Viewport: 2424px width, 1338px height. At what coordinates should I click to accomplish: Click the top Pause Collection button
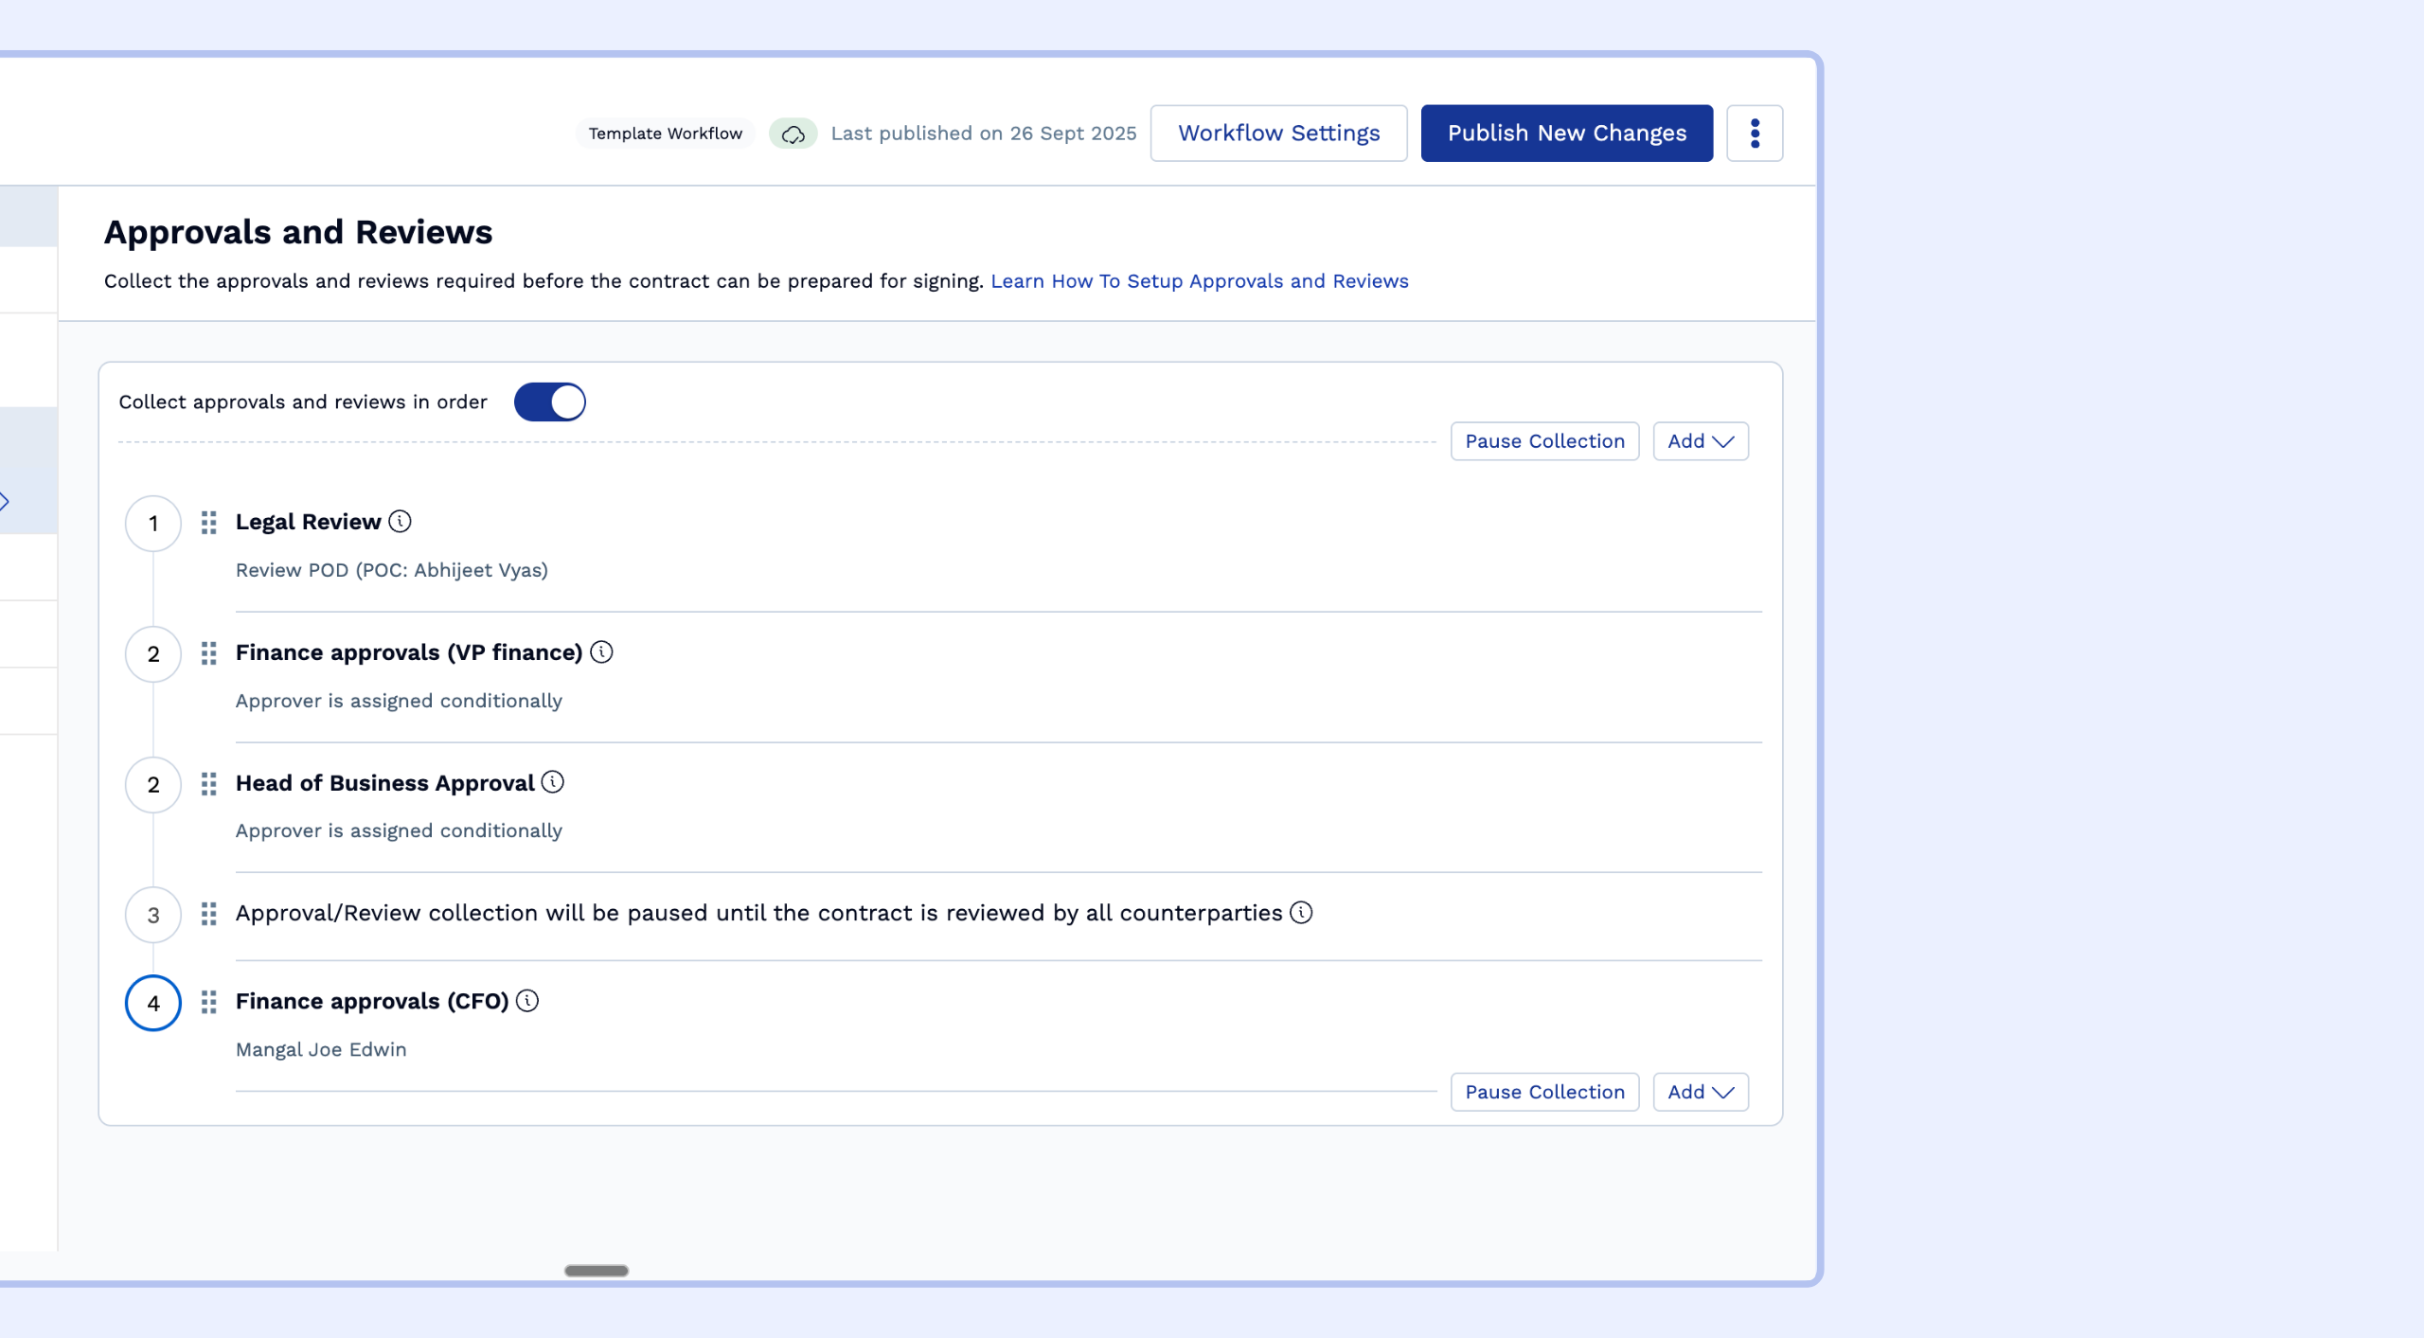1544,441
